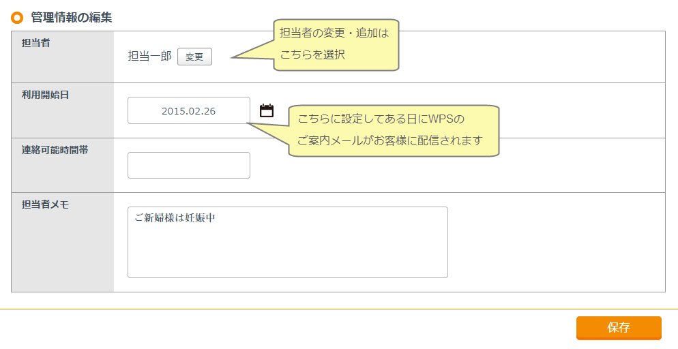678x349 pixels.
Task: Click the orange circle icon beside 管理情報の編集
Action: [x=17, y=18]
